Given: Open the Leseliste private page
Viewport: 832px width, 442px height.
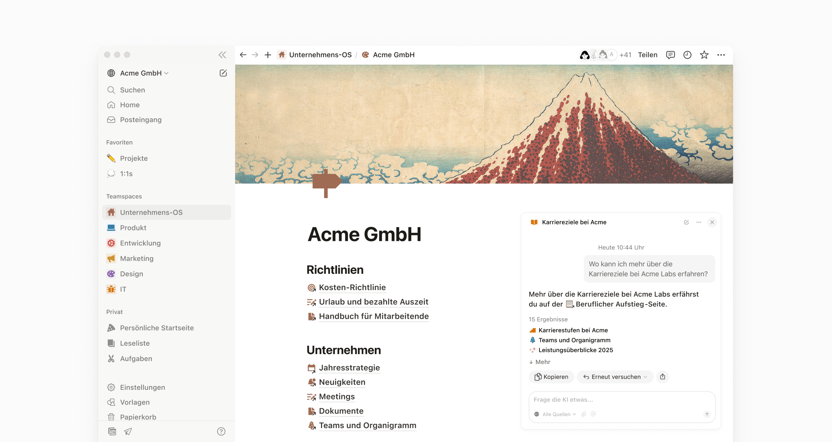Looking at the screenshot, I should (x=167, y=343).
